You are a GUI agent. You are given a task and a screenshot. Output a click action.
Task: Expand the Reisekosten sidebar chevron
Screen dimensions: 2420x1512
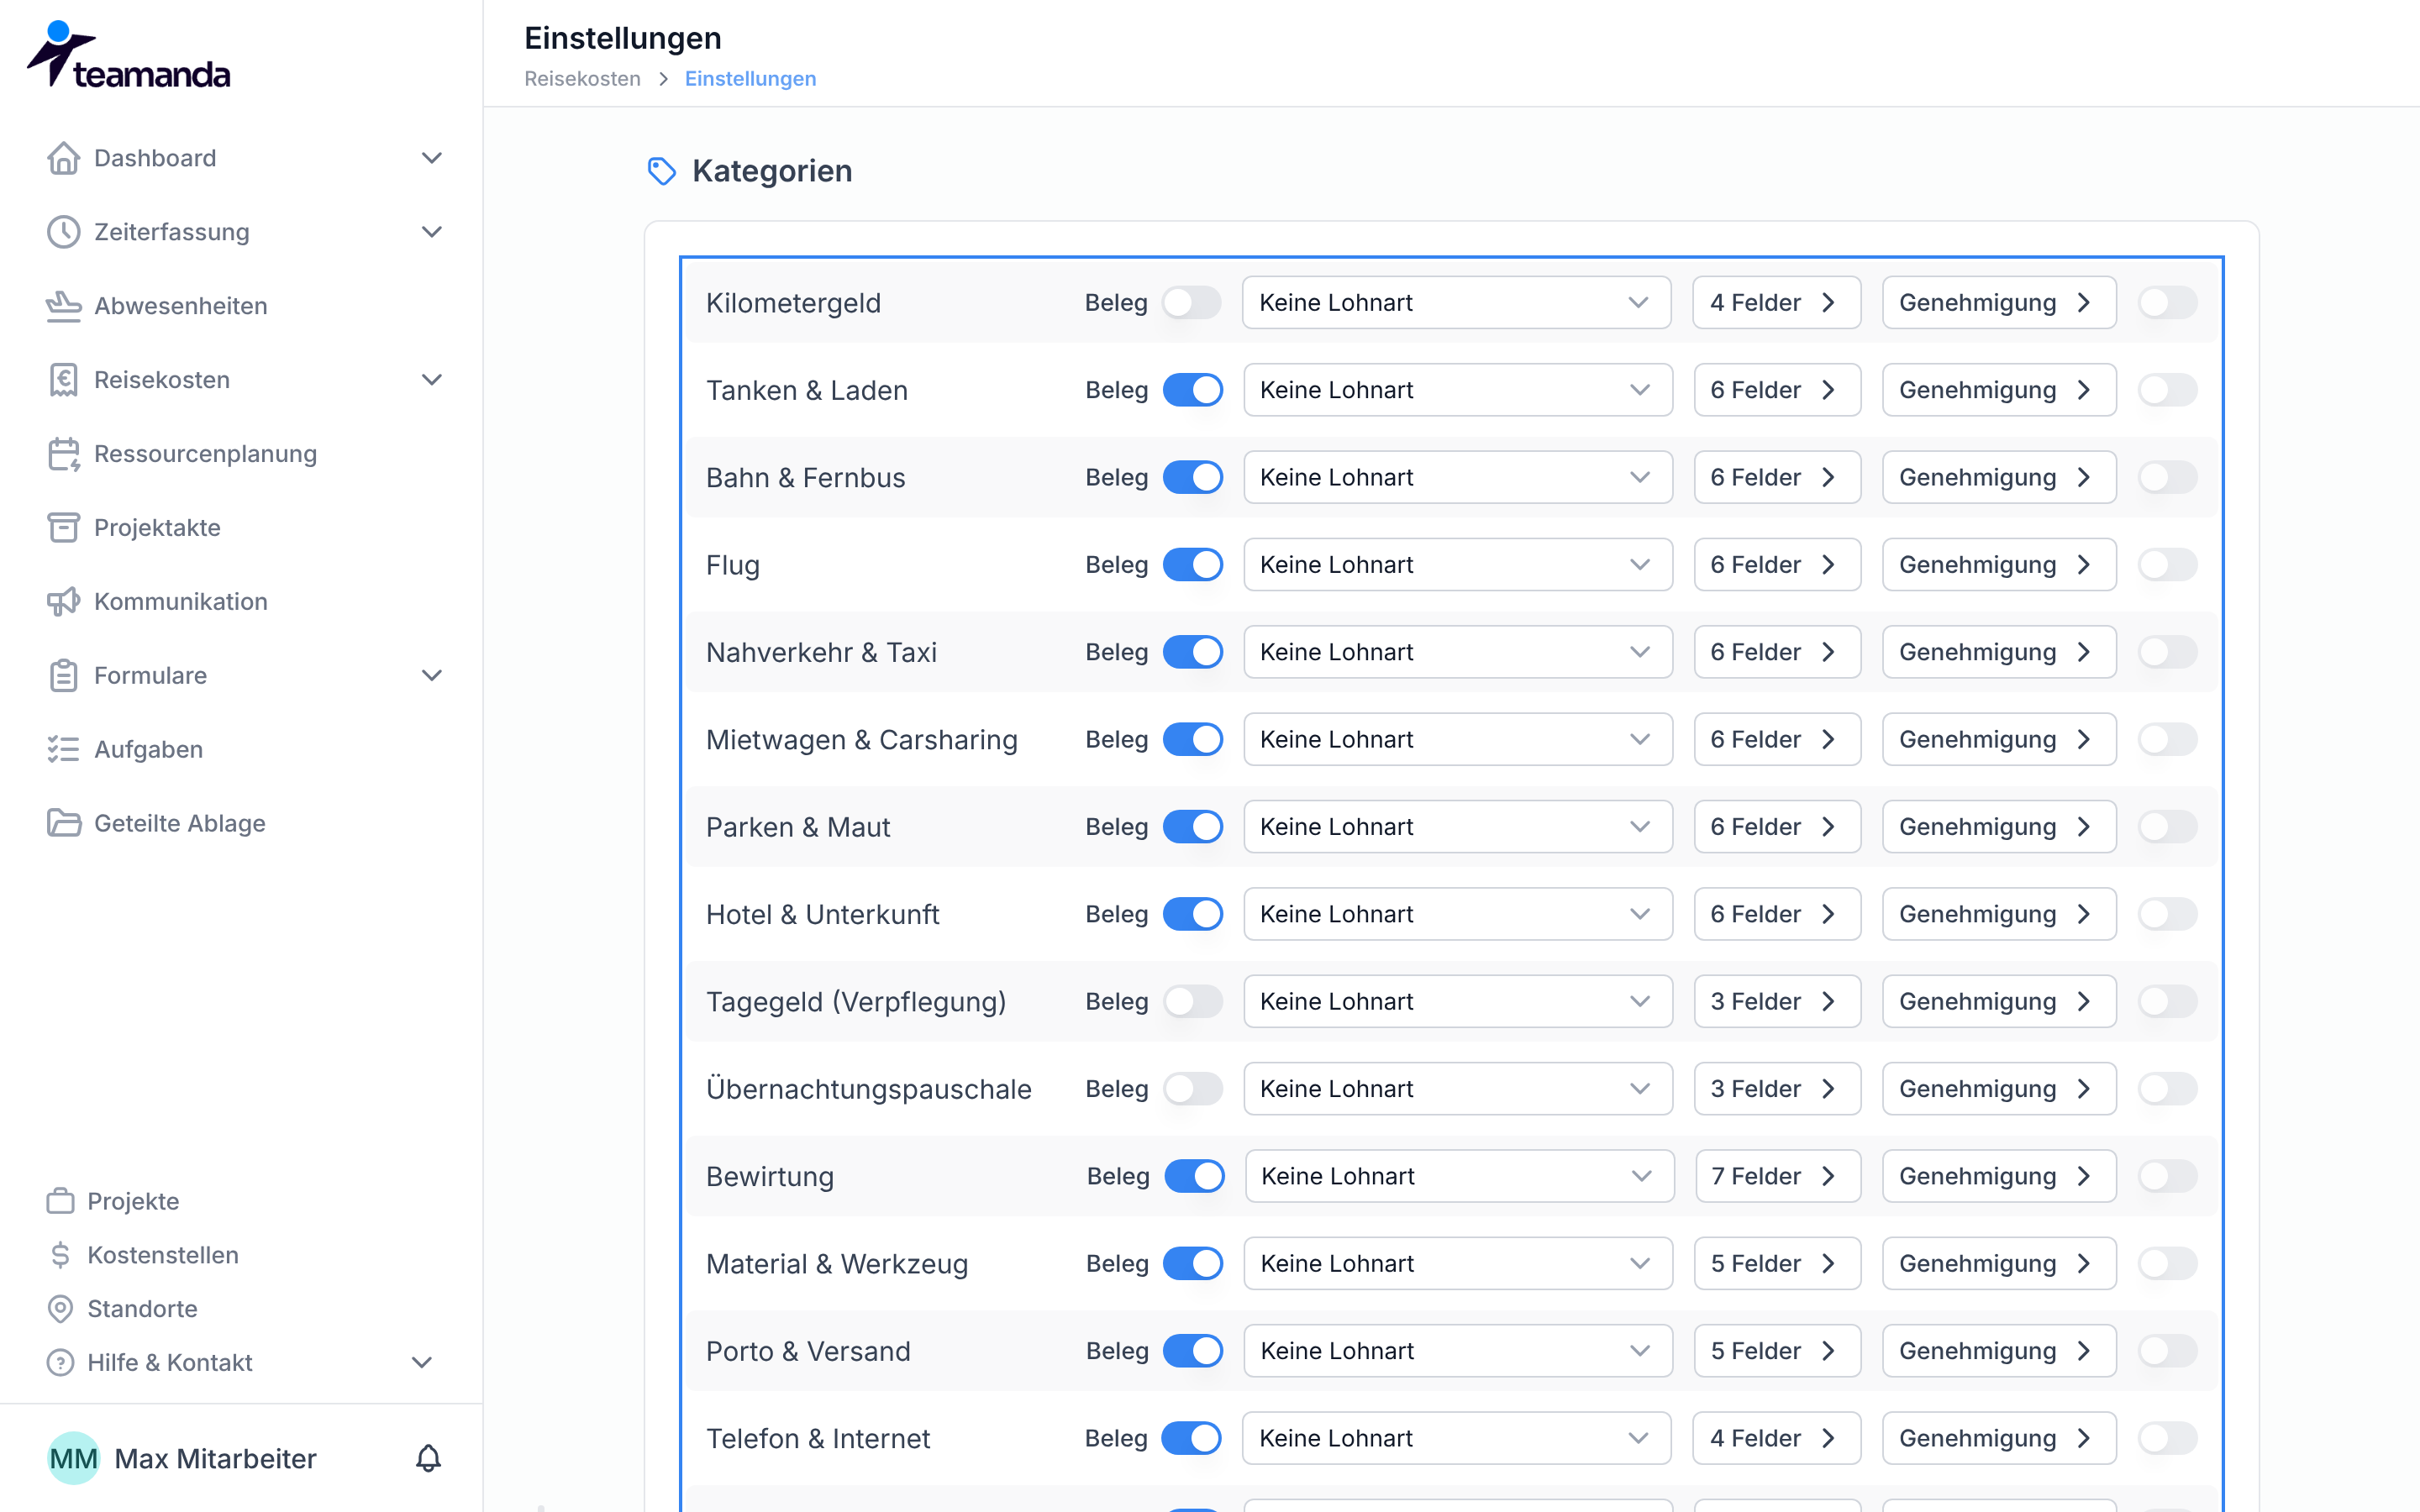click(432, 380)
